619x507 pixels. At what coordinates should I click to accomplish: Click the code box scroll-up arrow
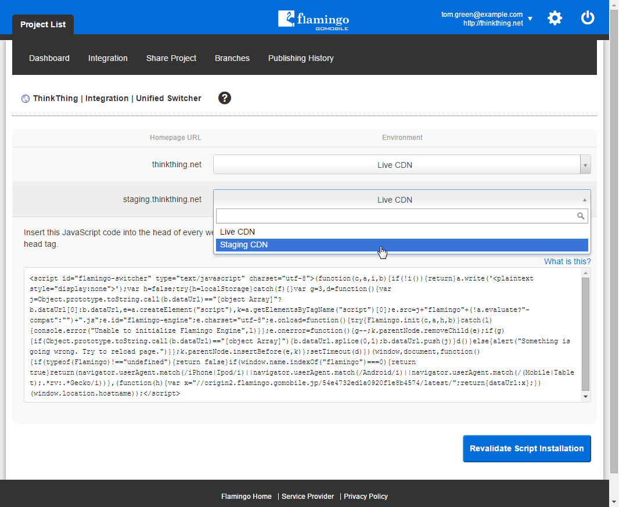pos(585,273)
